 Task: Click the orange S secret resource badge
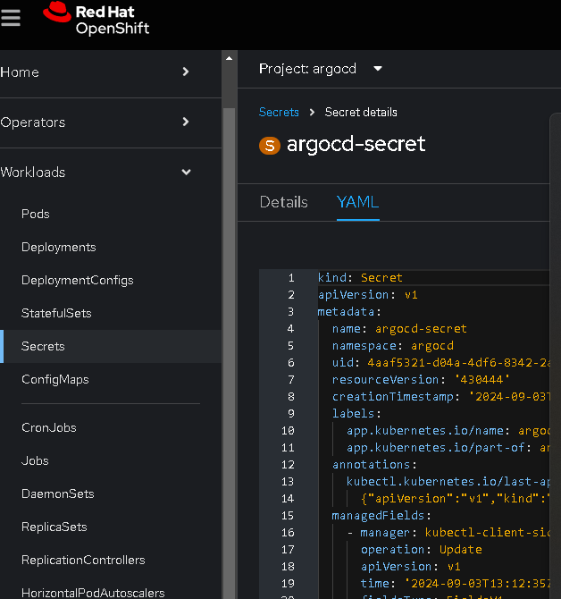(x=270, y=146)
